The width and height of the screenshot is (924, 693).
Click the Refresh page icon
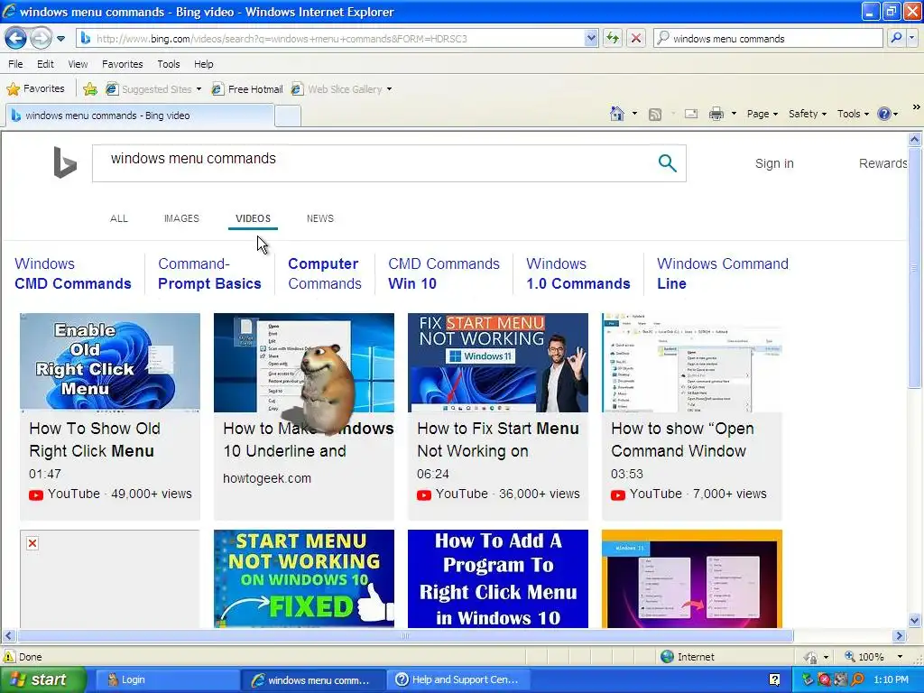(x=613, y=39)
